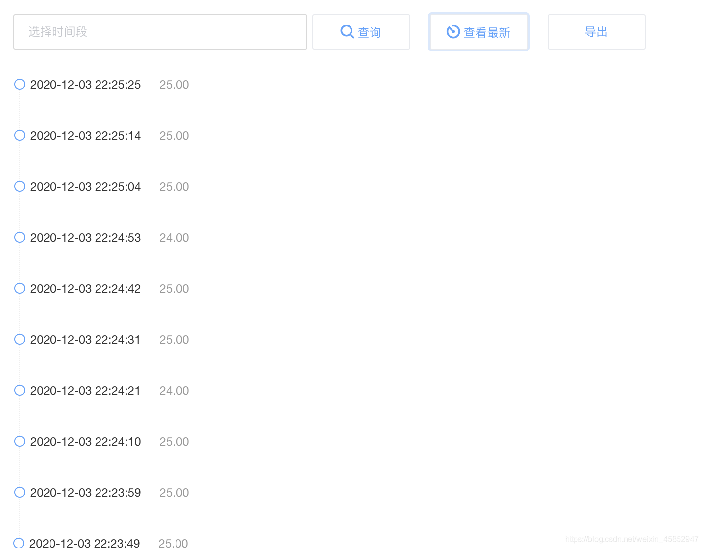Click the value 24.00 beside 22:24:53
This screenshot has width=703, height=548.
pos(174,237)
